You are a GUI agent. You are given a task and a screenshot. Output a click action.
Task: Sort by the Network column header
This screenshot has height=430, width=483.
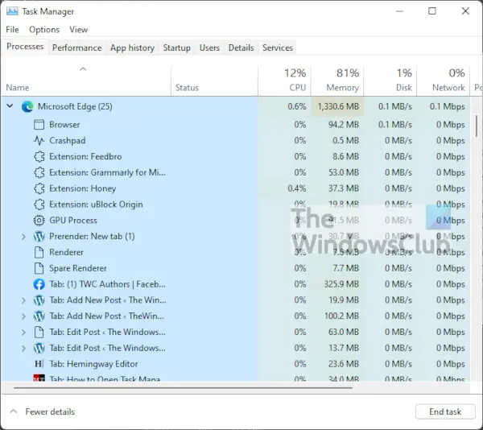click(444, 81)
